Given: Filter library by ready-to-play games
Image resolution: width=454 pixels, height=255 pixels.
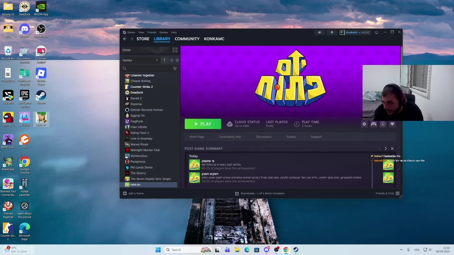Looking at the screenshot, I should coord(177,60).
